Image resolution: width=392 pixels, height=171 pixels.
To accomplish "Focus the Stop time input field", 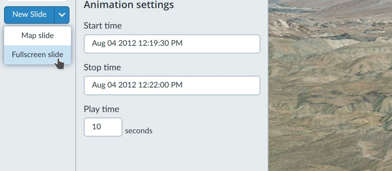I will 172,85.
